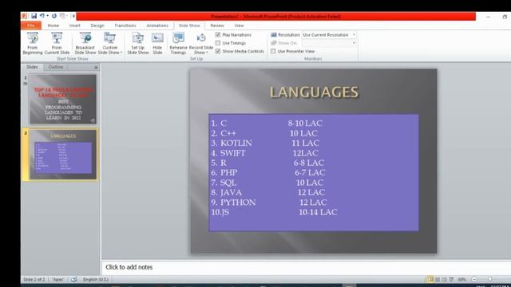This screenshot has height=287, width=511.
Task: Open the Custom Slide Show menu
Action: pos(110,43)
